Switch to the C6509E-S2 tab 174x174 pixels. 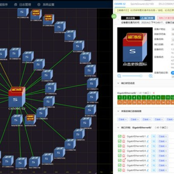coord(120,4)
